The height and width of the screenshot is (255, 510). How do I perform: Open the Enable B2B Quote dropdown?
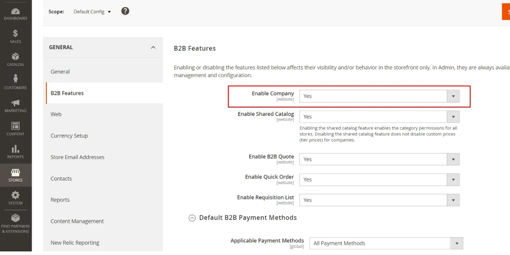click(379, 159)
